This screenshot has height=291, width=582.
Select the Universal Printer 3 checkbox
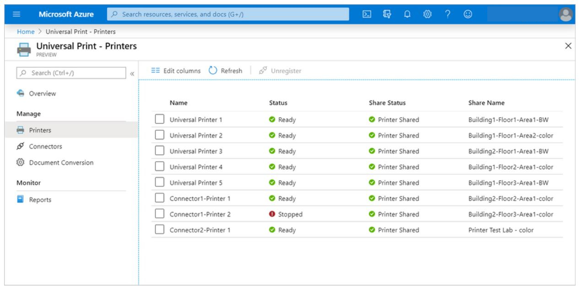pyautogui.click(x=159, y=151)
